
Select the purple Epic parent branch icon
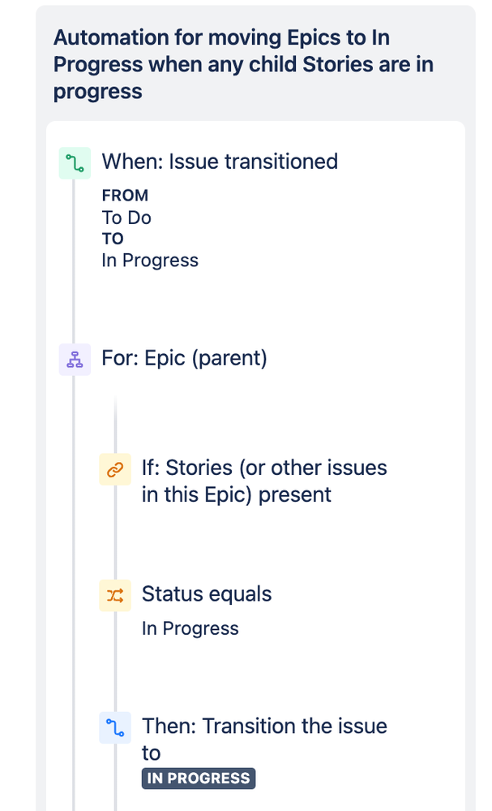[75, 360]
